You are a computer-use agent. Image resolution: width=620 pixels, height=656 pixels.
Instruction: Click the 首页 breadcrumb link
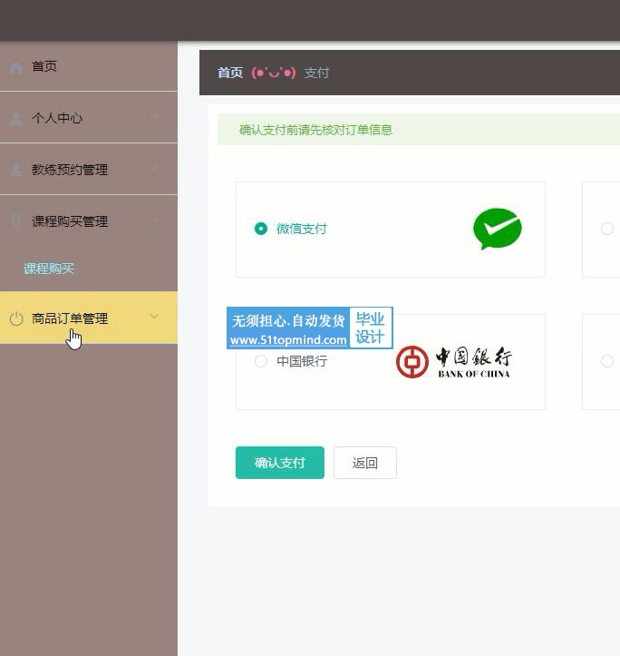[230, 73]
